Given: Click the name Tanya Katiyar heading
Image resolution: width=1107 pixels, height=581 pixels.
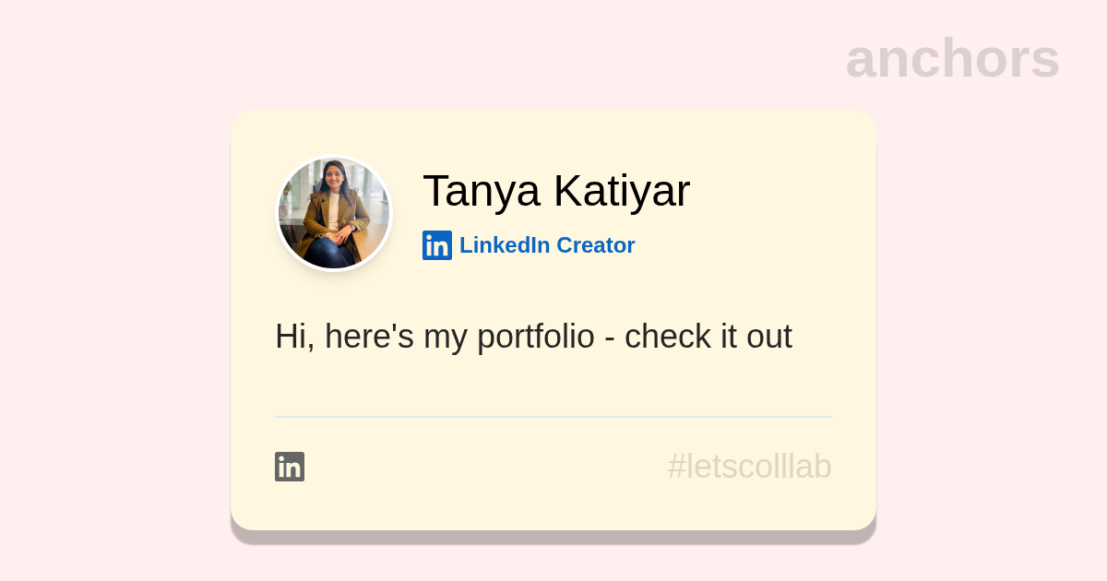Looking at the screenshot, I should tap(555, 191).
